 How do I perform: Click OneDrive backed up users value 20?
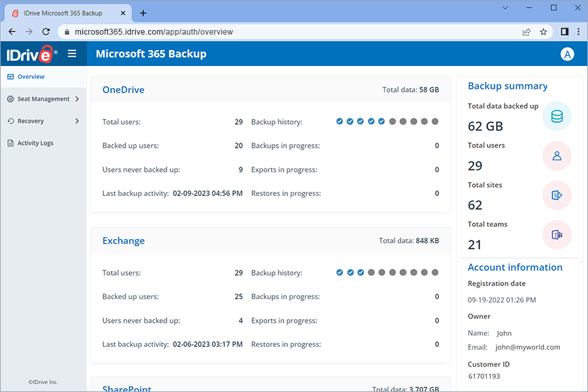point(238,146)
